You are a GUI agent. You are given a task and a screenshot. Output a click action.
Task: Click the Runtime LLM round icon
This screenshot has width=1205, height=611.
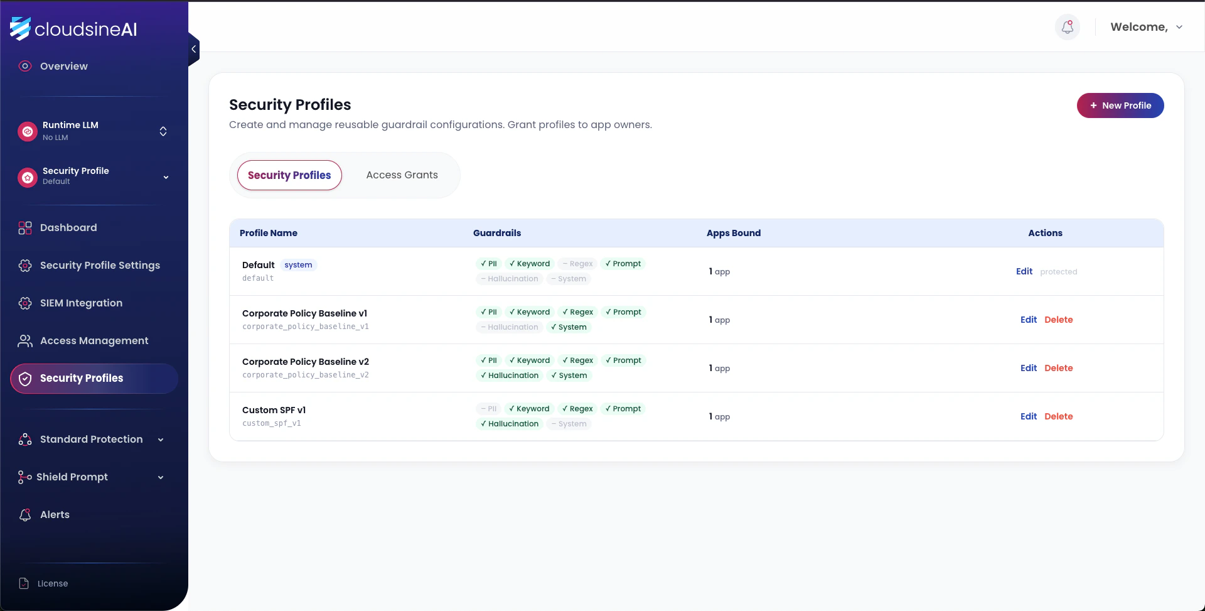pos(27,131)
